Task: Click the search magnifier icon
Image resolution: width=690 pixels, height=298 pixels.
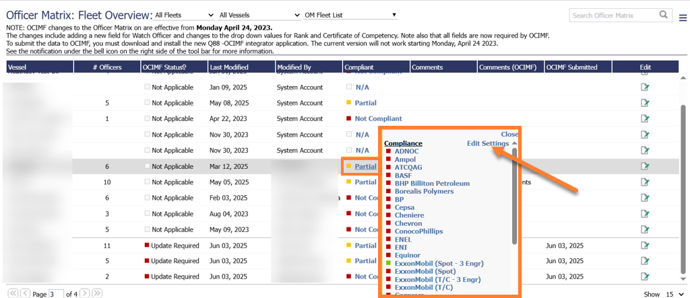Action: [664, 15]
